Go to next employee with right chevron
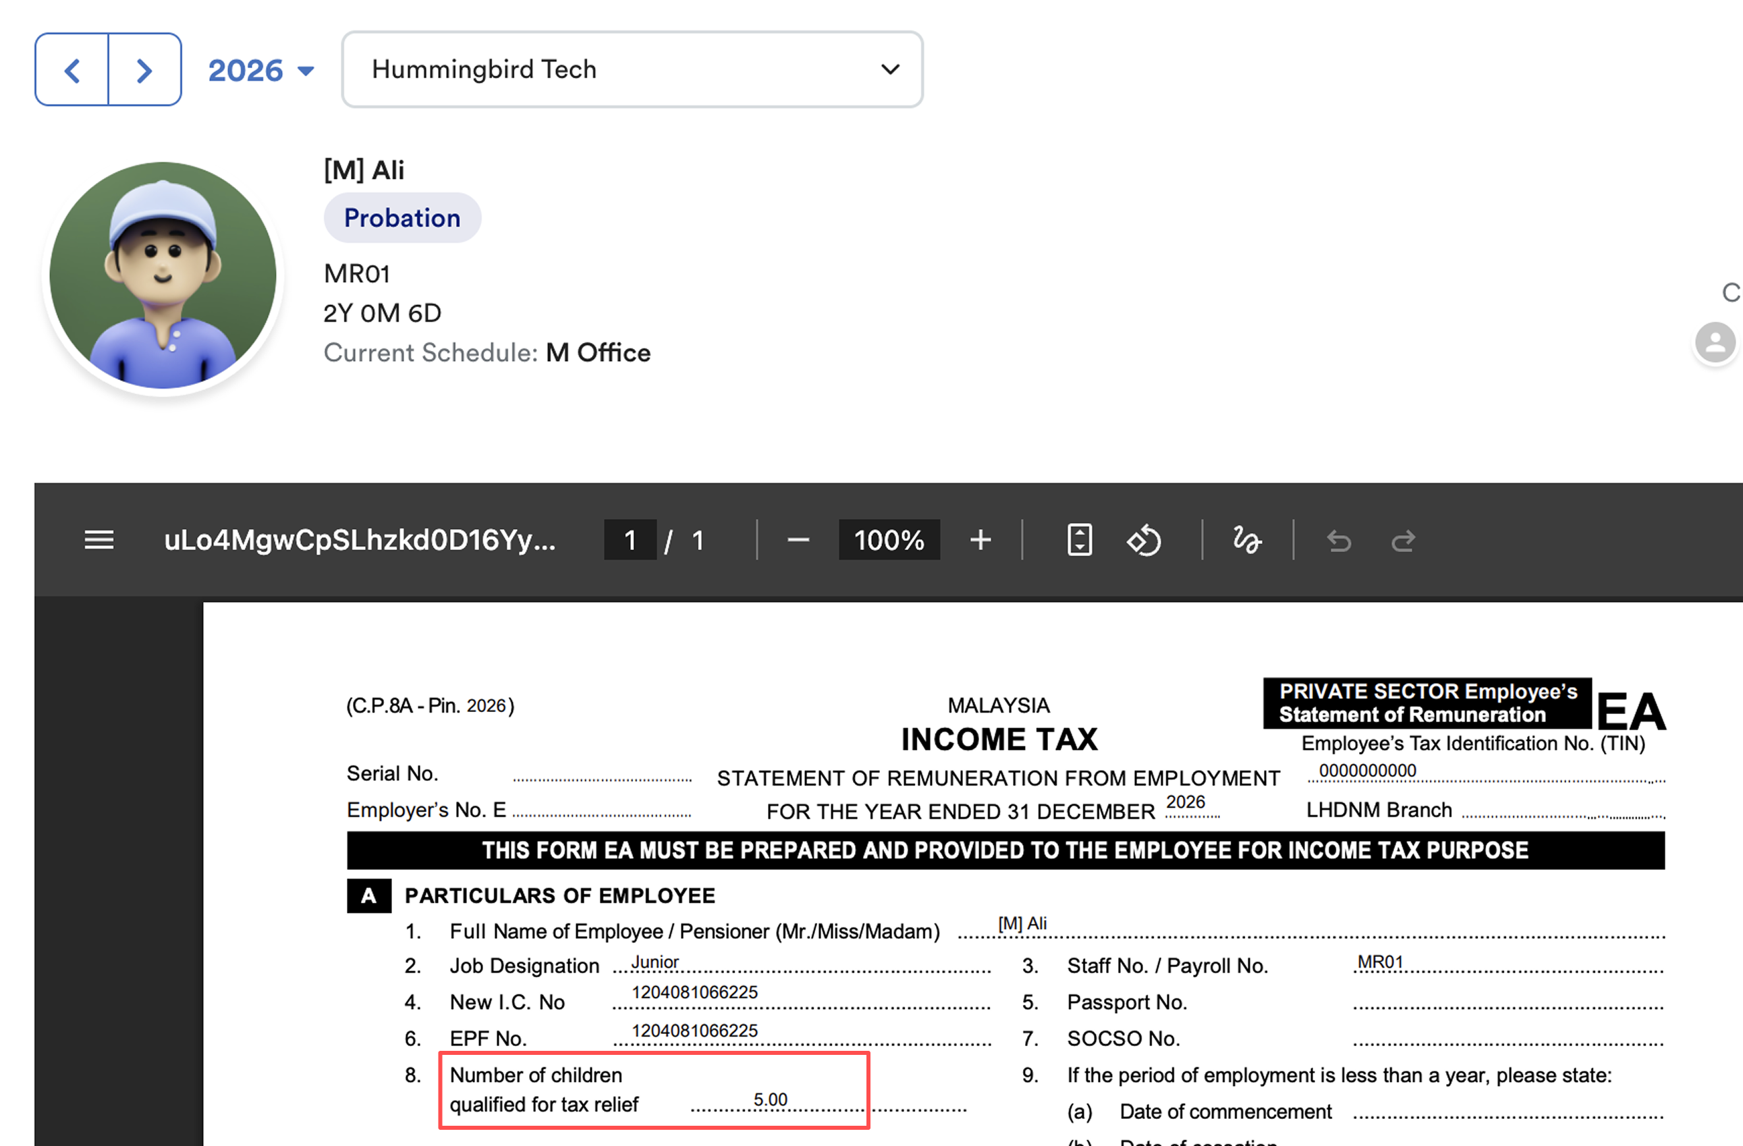 pos(144,70)
